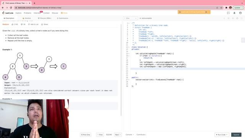Go to the Next problem
The height and width of the screenshot is (138, 245).
click(x=118, y=135)
